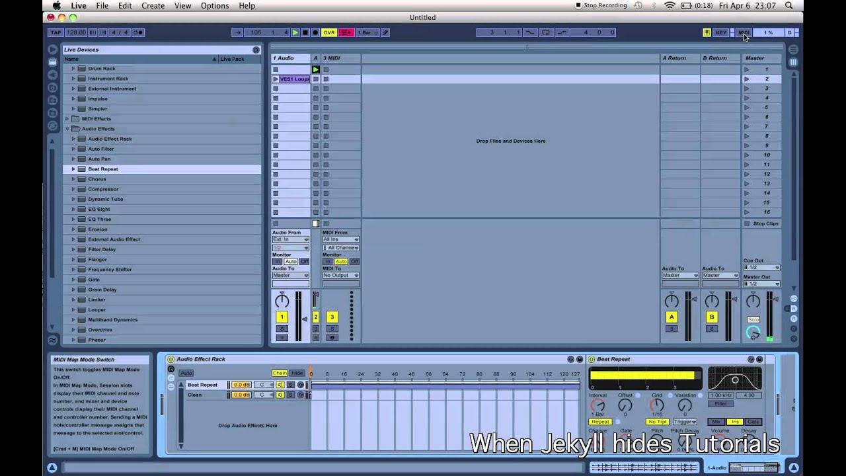The image size is (846, 476).
Task: Enable the MIDI map mode switch
Action: [744, 32]
